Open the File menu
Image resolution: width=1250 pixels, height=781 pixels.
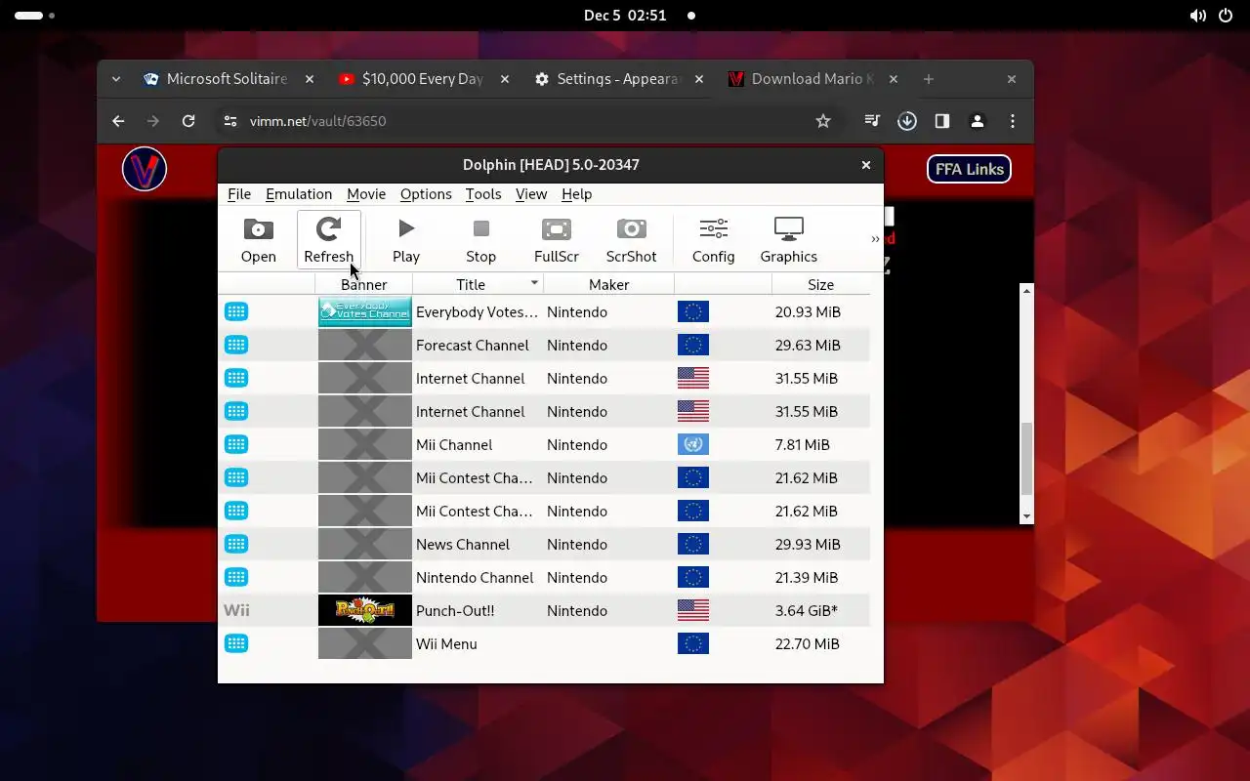[239, 194]
